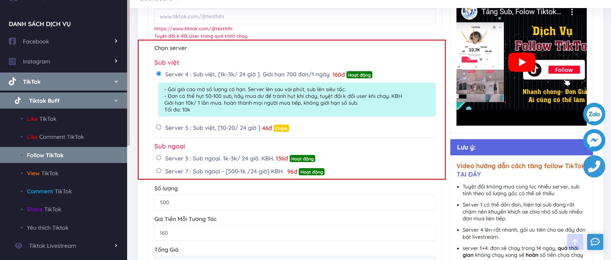Click the Số lượng quantity field
The width and height of the screenshot is (611, 260).
click(x=295, y=202)
